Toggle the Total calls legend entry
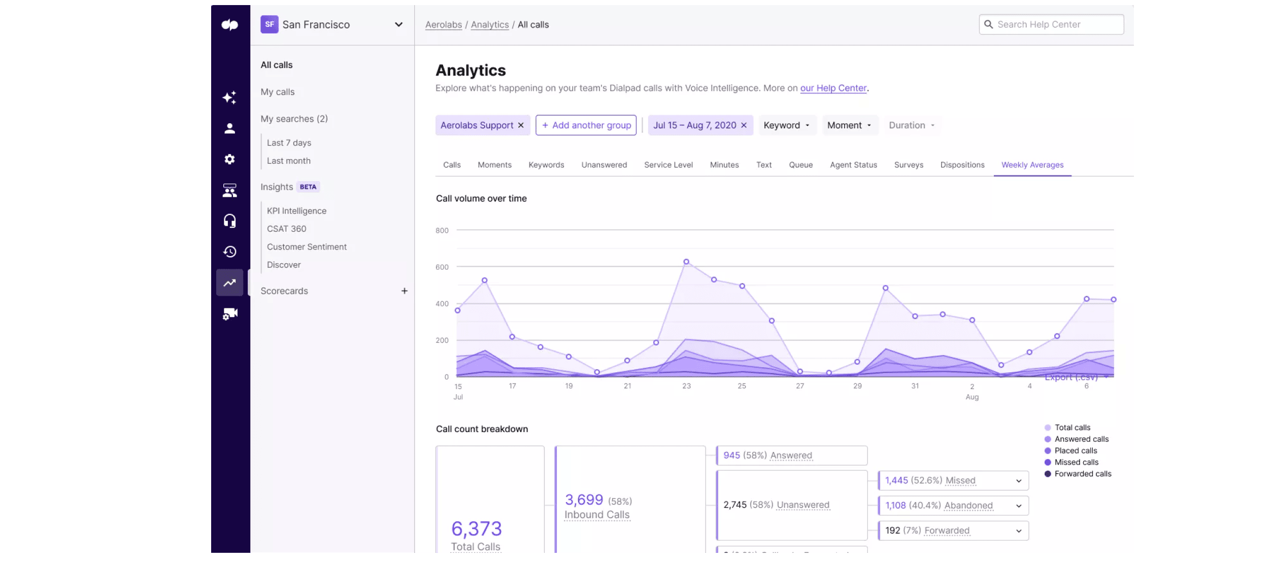The width and height of the screenshot is (1273, 562). tap(1072, 428)
